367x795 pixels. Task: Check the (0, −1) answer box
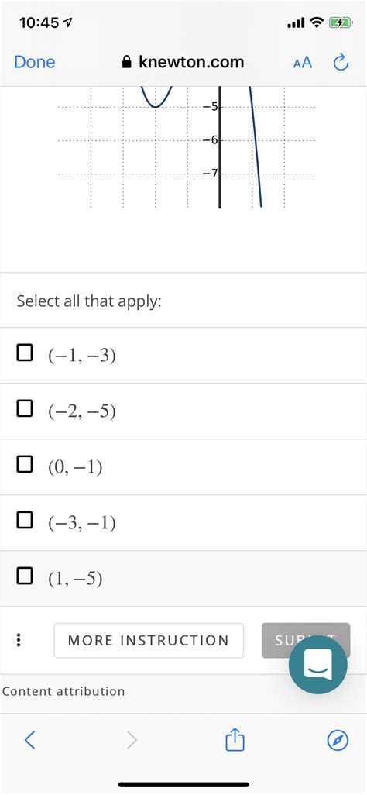[x=25, y=463]
